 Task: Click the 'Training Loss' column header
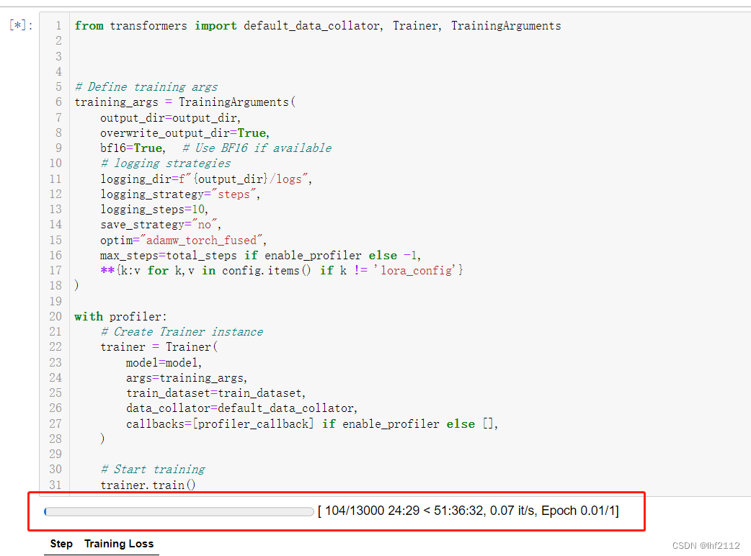[x=119, y=544]
